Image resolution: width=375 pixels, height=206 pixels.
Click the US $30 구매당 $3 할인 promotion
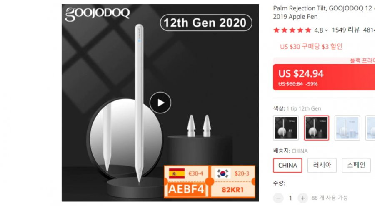coord(311,46)
